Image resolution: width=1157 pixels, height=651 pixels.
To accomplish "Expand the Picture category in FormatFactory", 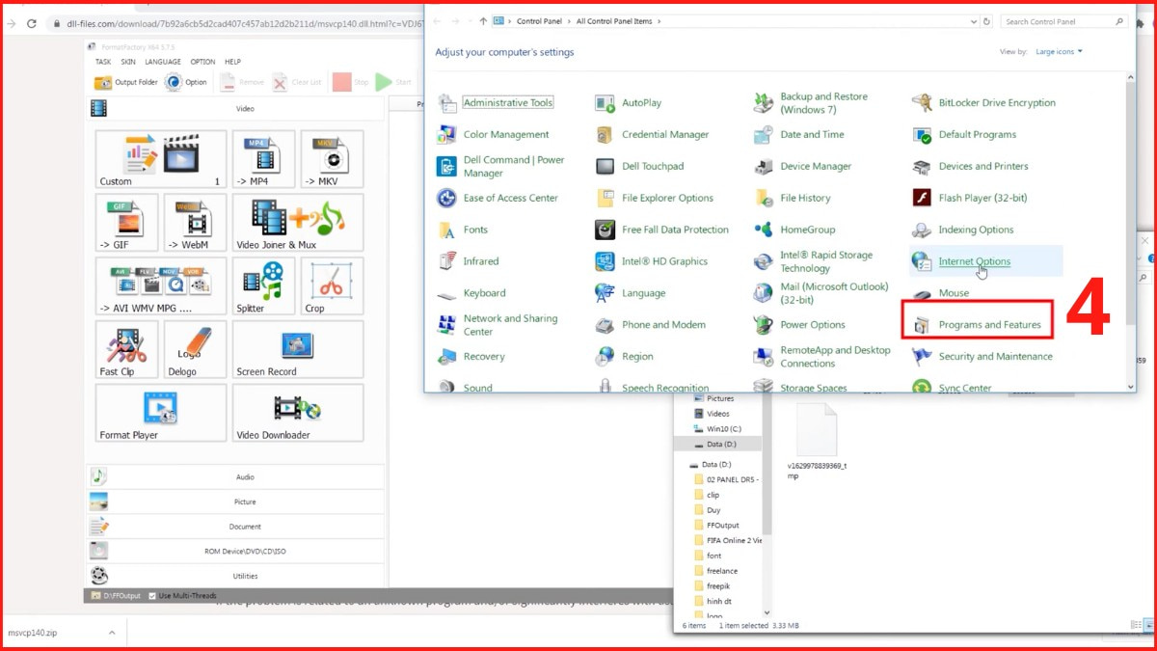I will [x=235, y=502].
